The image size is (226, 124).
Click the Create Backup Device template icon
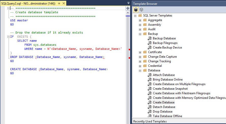tap(150, 48)
